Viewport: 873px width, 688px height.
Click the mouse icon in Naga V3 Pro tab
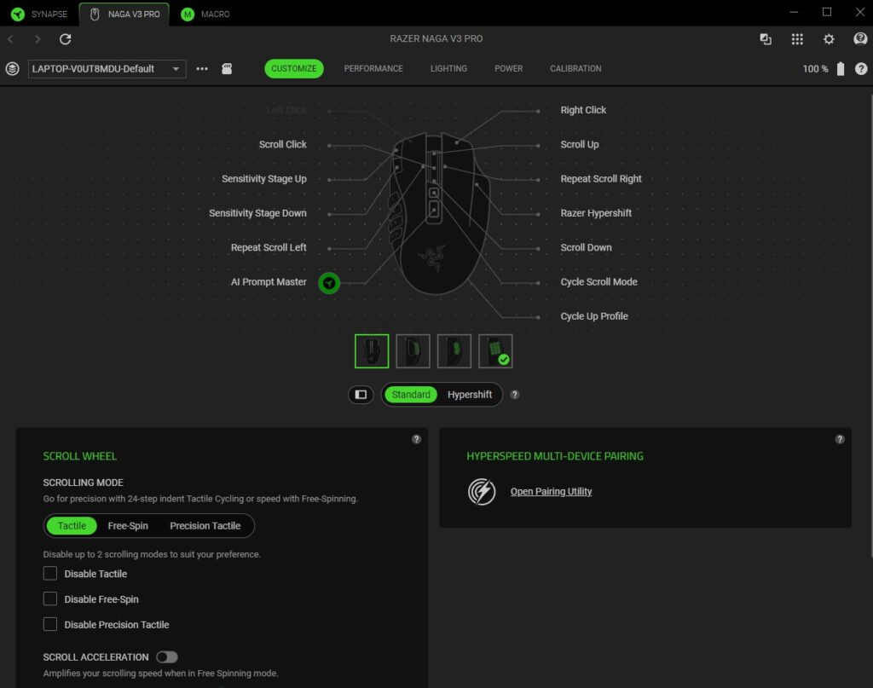tap(95, 14)
